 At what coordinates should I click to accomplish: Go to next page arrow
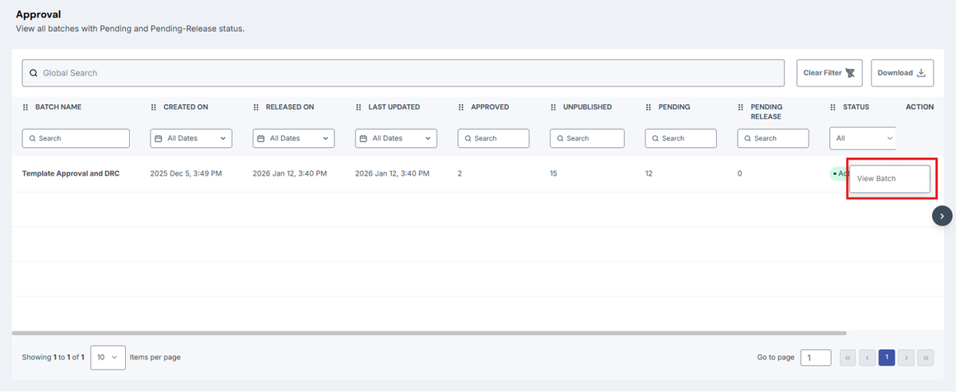coord(906,358)
